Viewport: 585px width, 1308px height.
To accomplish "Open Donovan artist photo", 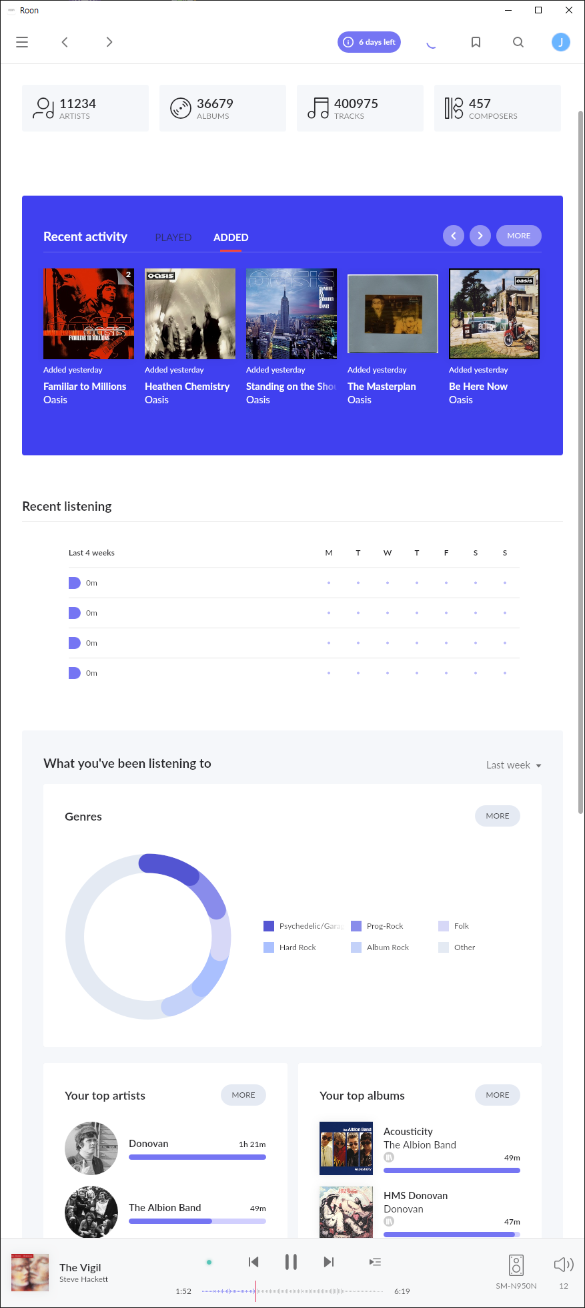I will [x=91, y=1148].
